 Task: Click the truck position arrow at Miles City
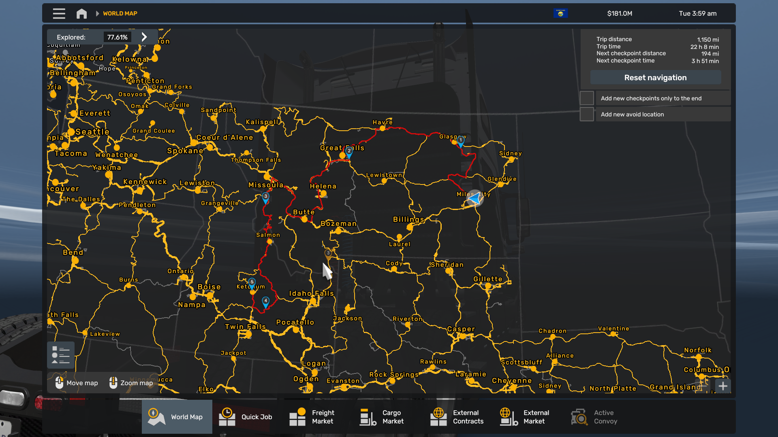pos(474,198)
